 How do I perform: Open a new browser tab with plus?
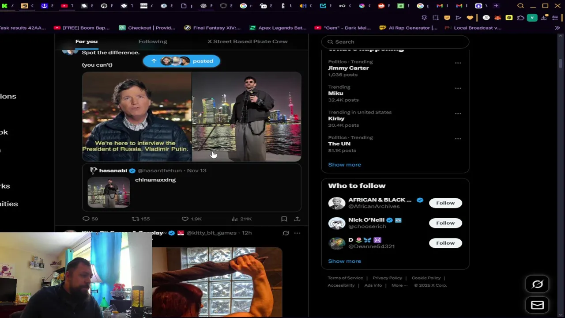[x=496, y=6]
